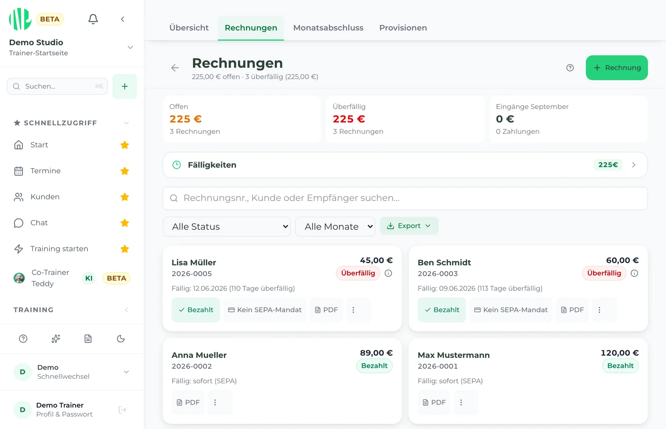Open the Export dropdown
The image size is (666, 429).
click(409, 226)
